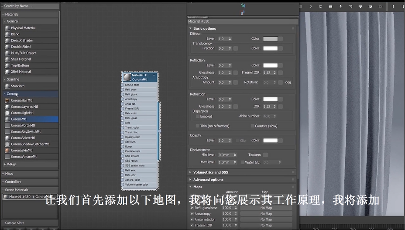Uncheck Anisotropy map checkbox
Viewport: 405px width, 230px height.
pyautogui.click(x=192, y=214)
